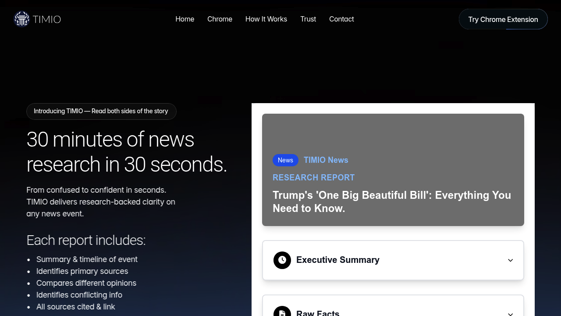The image size is (561, 316).
Task: Expand the Raw Facts section
Action: click(x=393, y=312)
